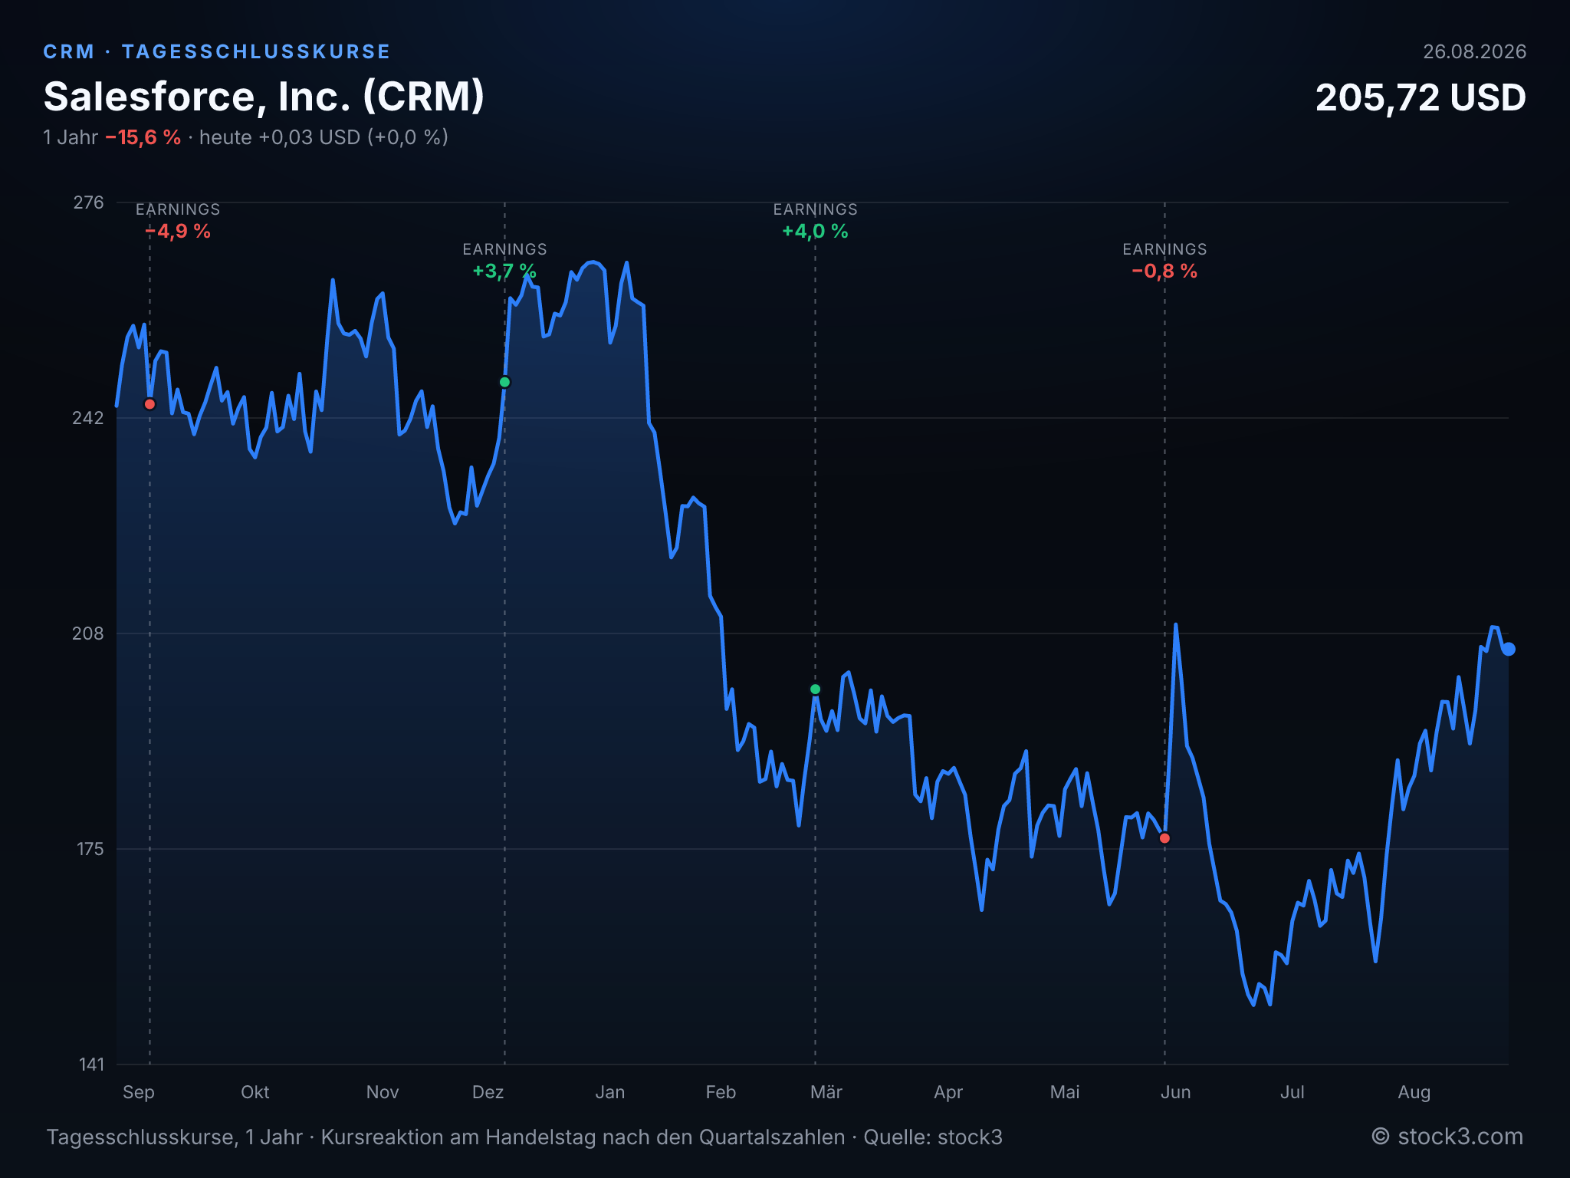The image size is (1570, 1178).
Task: Click the Jan month label
Action: 610,1092
